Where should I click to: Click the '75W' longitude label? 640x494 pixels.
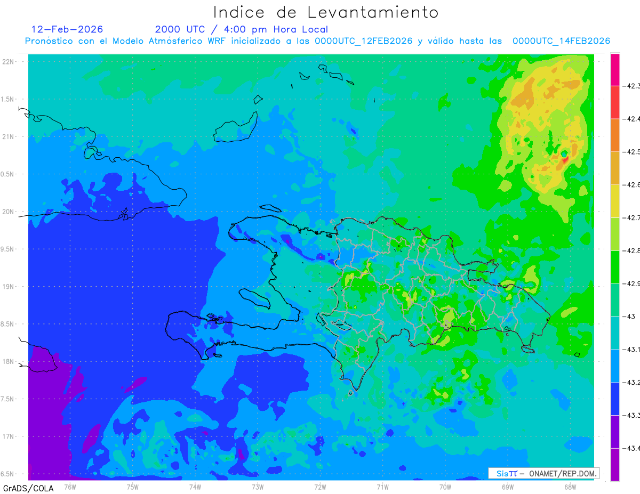(x=132, y=487)
